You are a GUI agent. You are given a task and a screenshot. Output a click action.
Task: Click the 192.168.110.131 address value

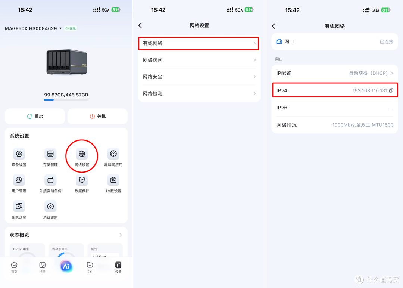369,91
